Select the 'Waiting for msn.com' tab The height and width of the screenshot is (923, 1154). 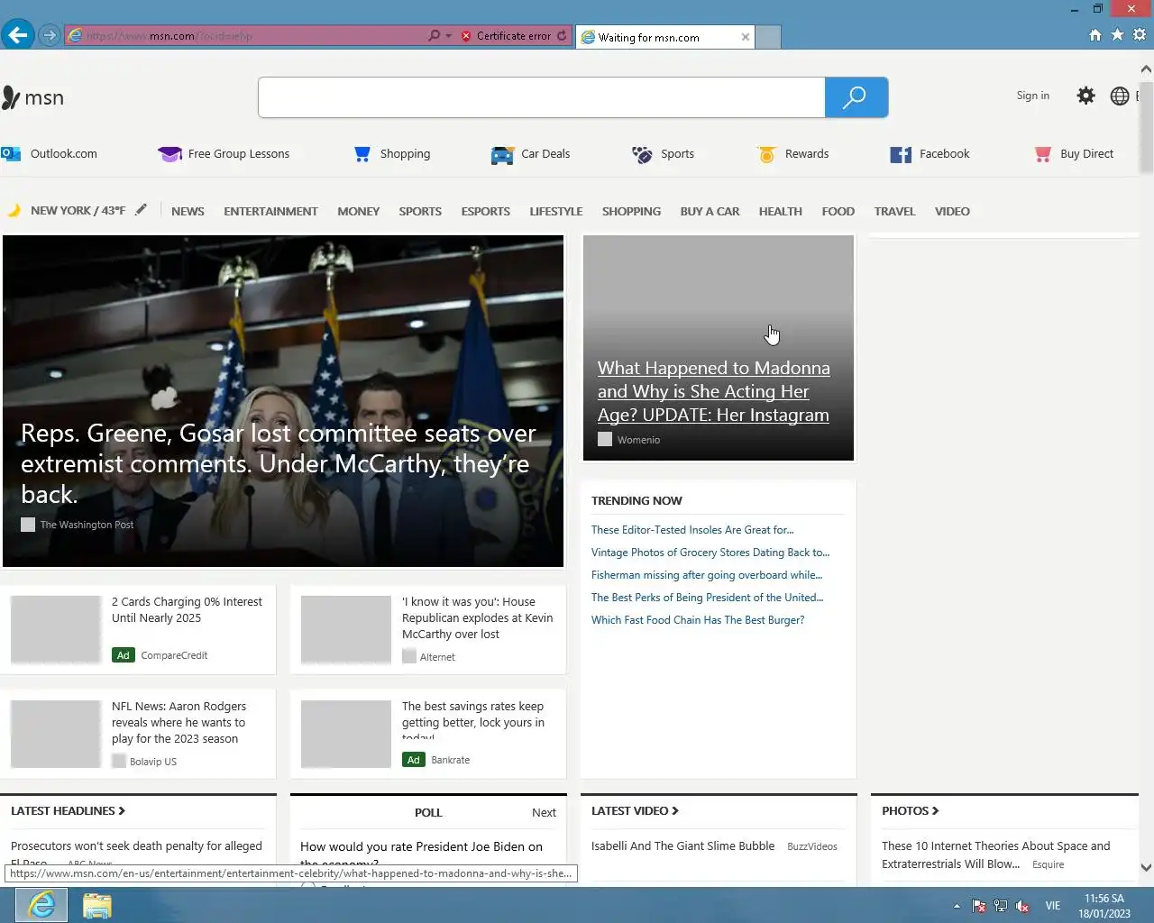(x=664, y=37)
